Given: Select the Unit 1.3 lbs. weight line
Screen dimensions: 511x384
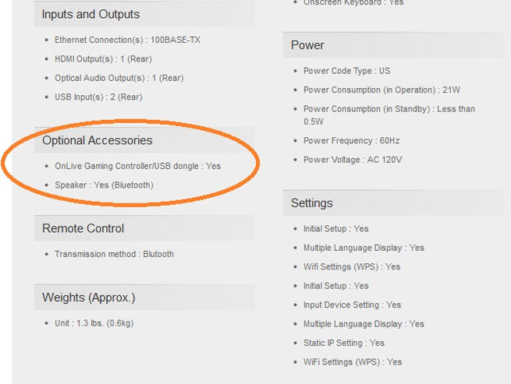Looking at the screenshot, I should pyautogui.click(x=94, y=323).
